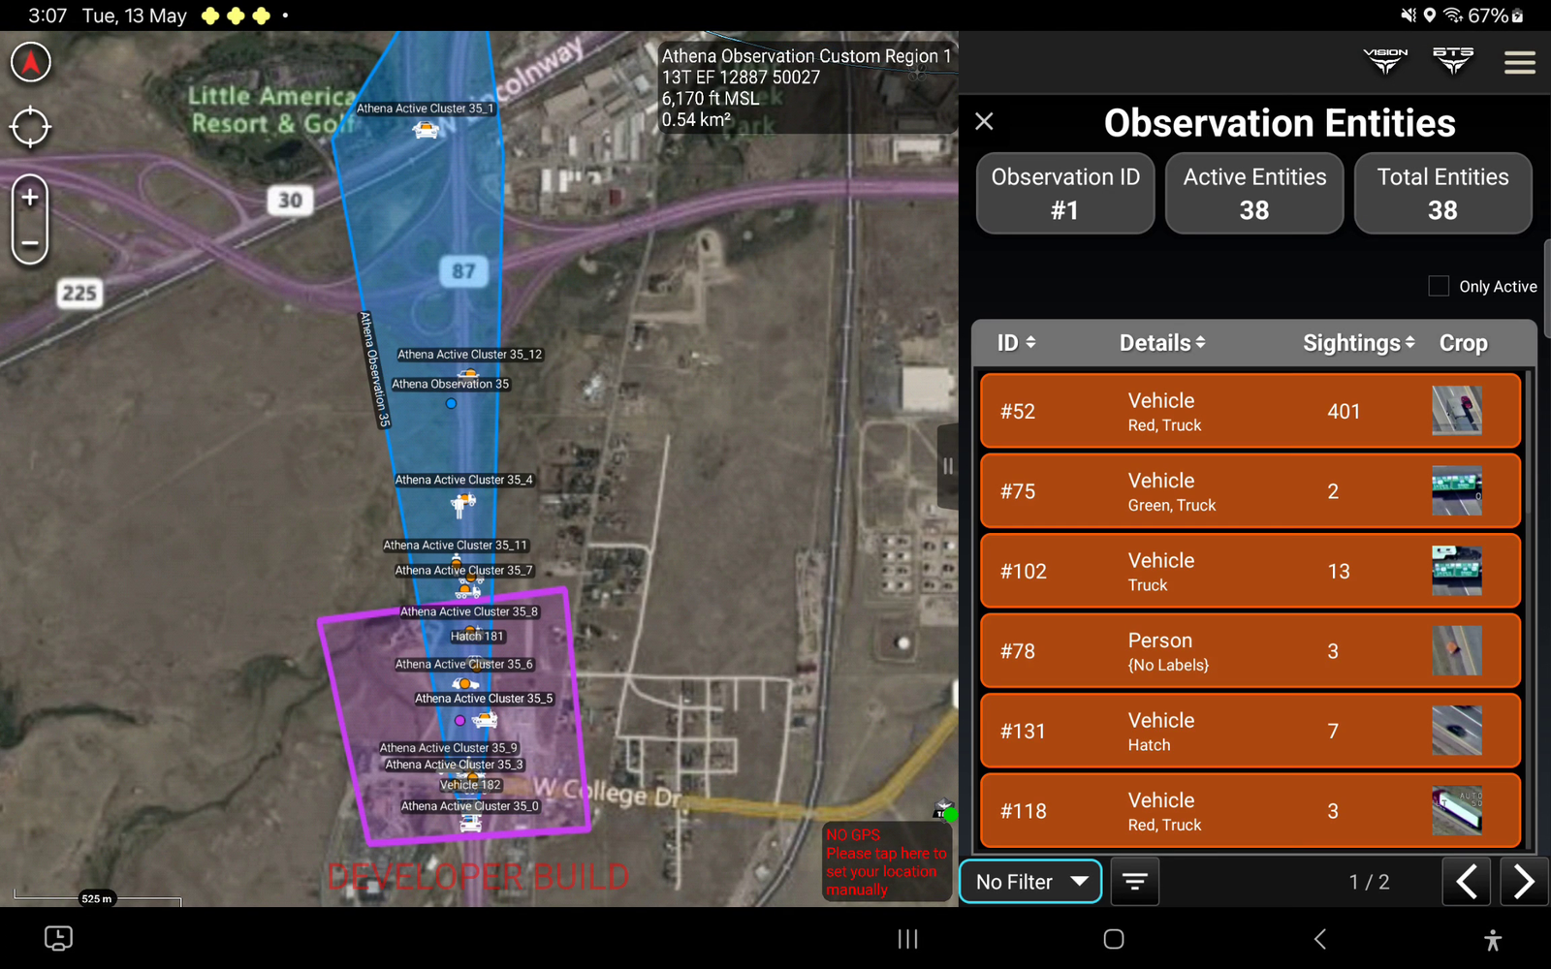Viewport: 1551px width, 969px height.
Task: Click the Details column sort arrows
Action: pos(1199,342)
